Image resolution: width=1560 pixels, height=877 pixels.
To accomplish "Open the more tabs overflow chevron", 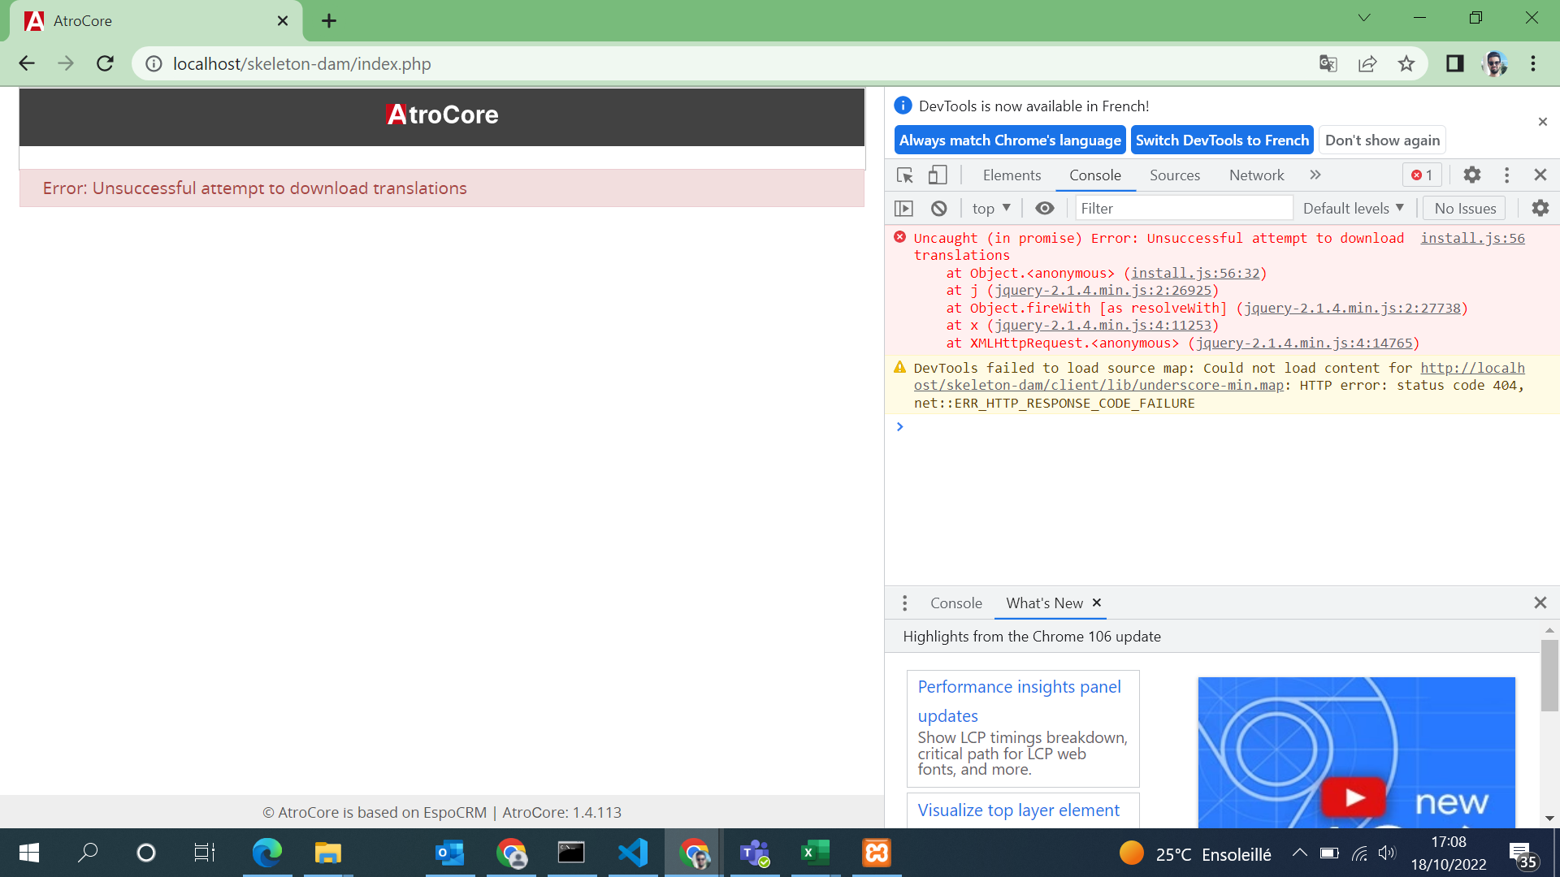I will [x=1315, y=175].
